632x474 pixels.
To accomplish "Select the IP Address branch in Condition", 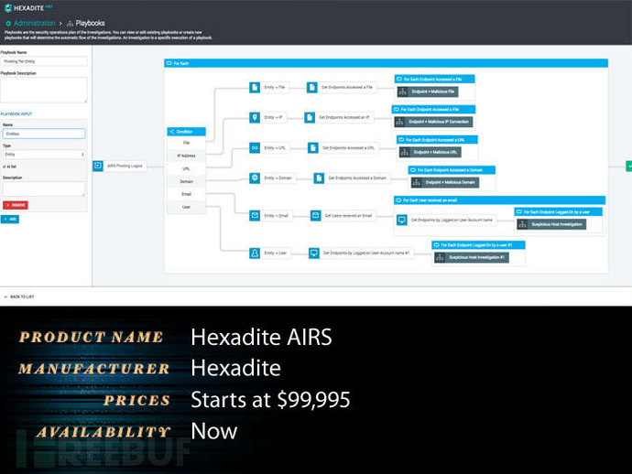I will point(186,156).
